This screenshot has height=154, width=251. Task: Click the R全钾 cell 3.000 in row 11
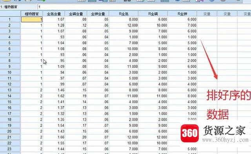(x=182, y=78)
